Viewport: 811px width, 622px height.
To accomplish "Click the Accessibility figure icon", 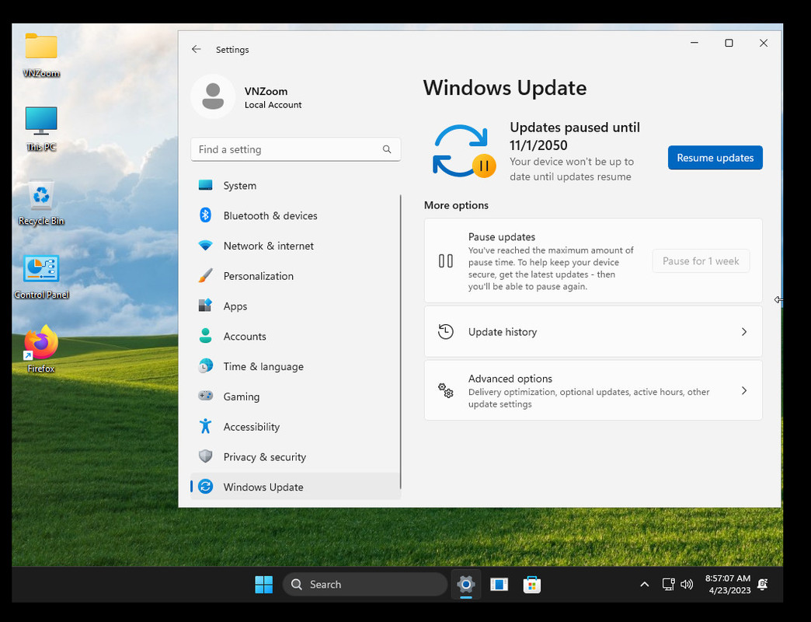I will click(x=205, y=426).
